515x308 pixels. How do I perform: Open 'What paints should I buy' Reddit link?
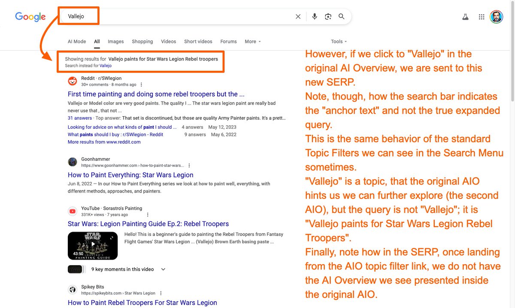[115, 134]
